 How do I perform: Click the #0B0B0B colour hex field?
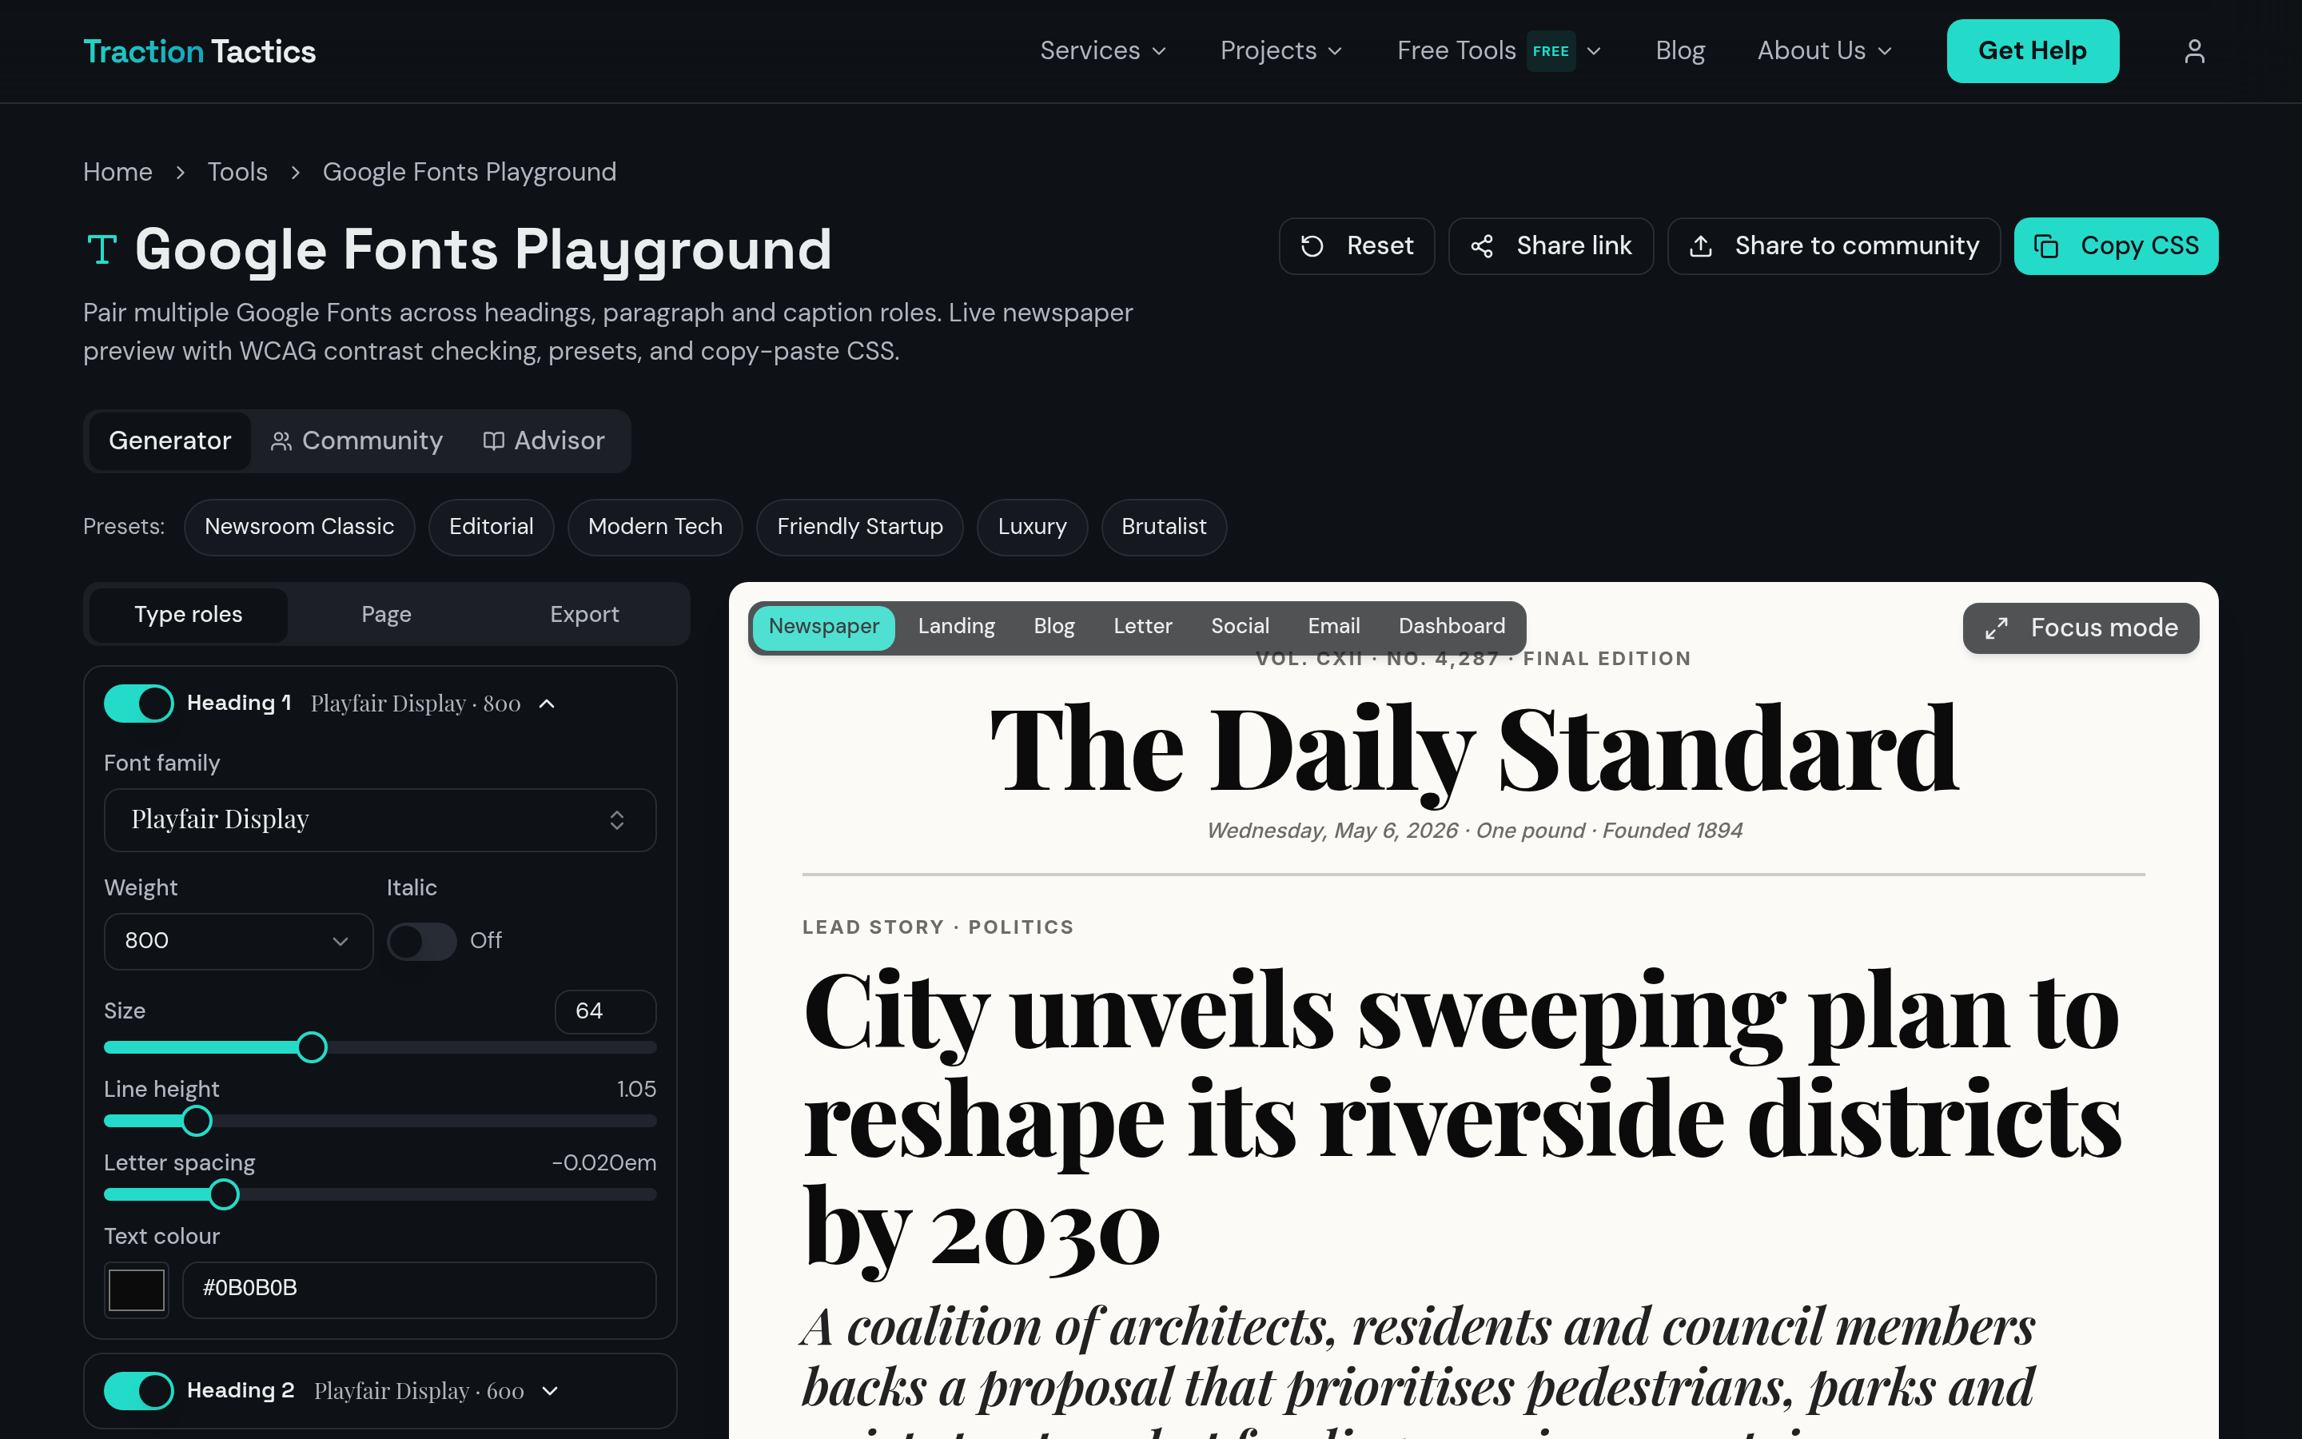[x=419, y=1290]
